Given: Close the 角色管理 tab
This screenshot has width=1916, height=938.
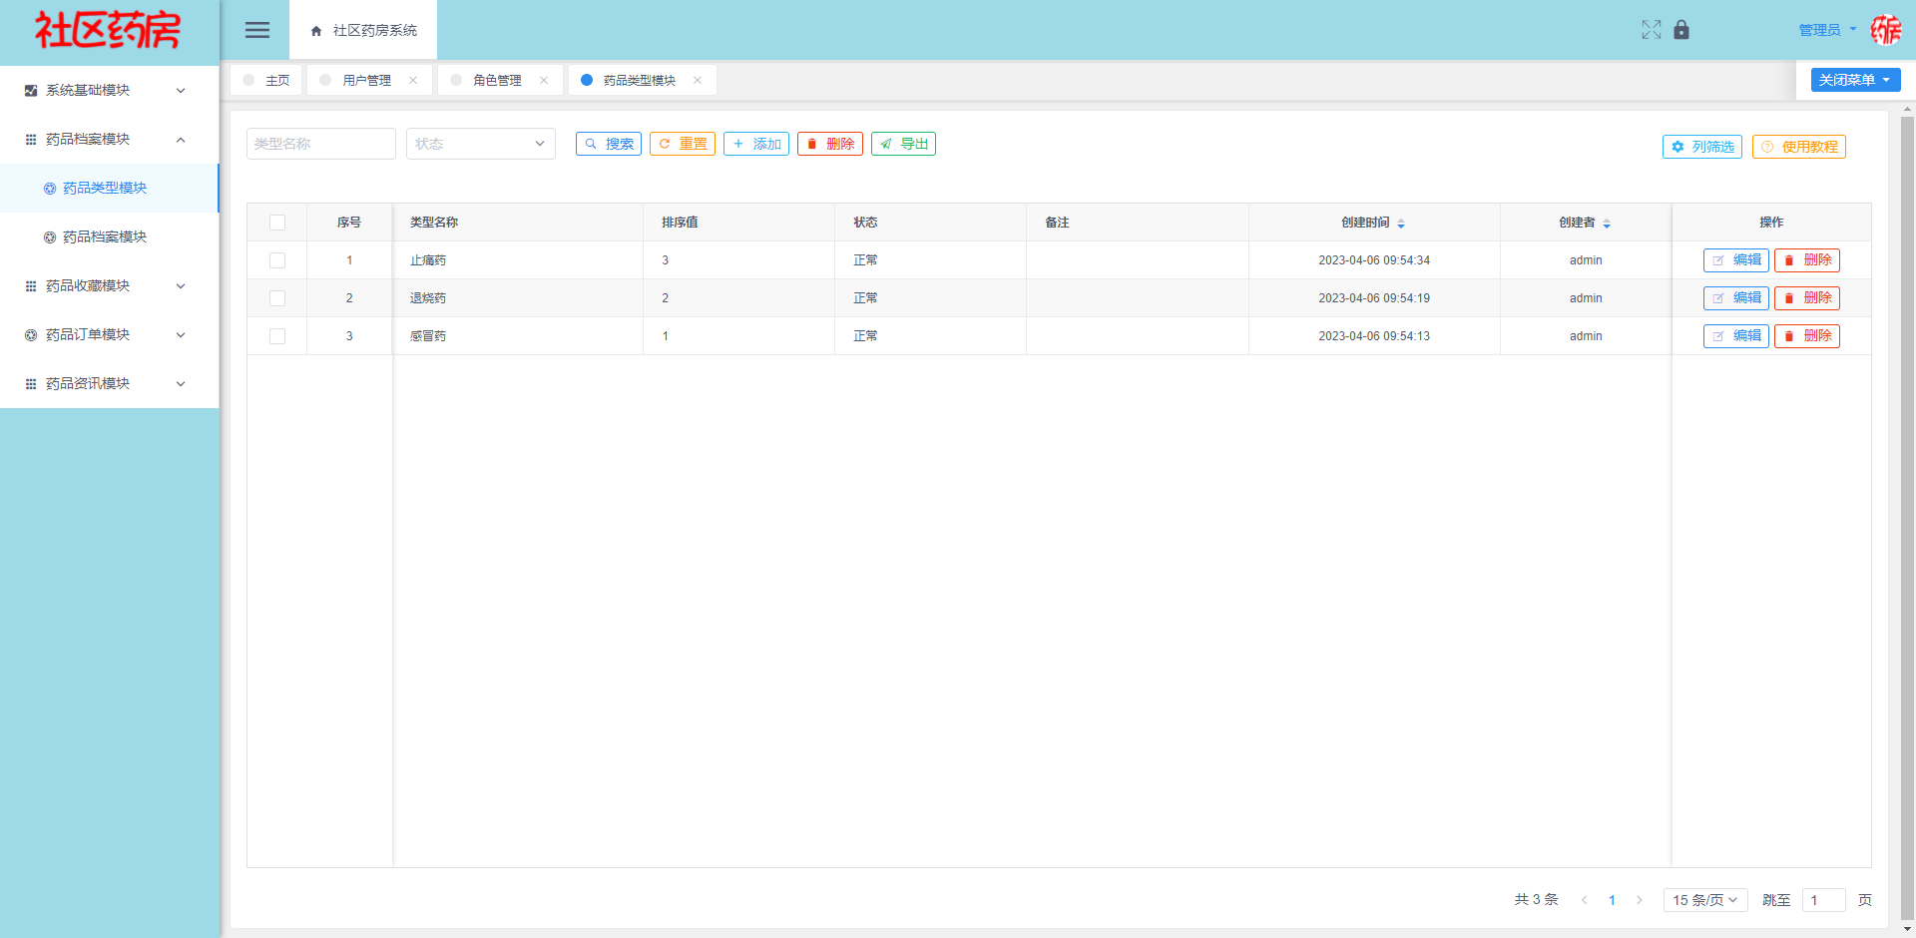Looking at the screenshot, I should click(x=544, y=80).
